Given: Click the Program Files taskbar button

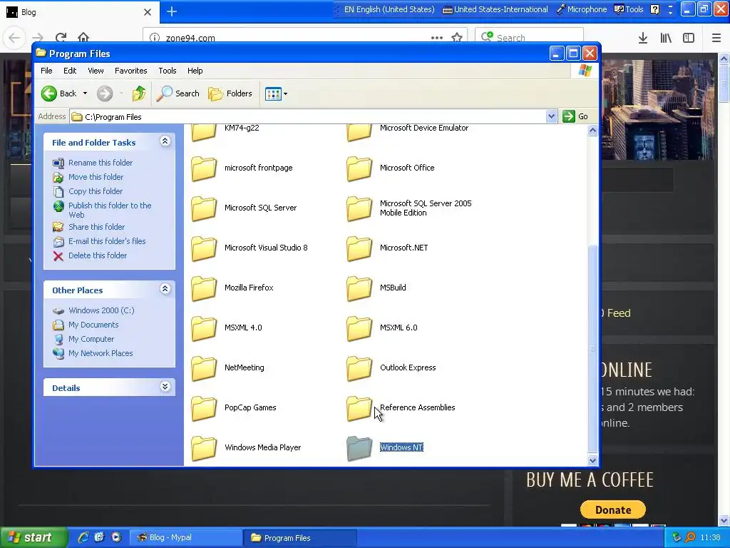Looking at the screenshot, I should tap(300, 538).
